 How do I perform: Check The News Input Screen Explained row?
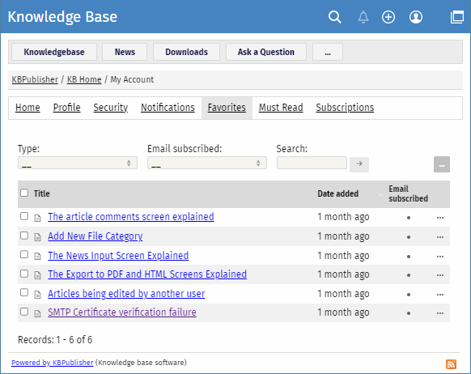point(24,255)
